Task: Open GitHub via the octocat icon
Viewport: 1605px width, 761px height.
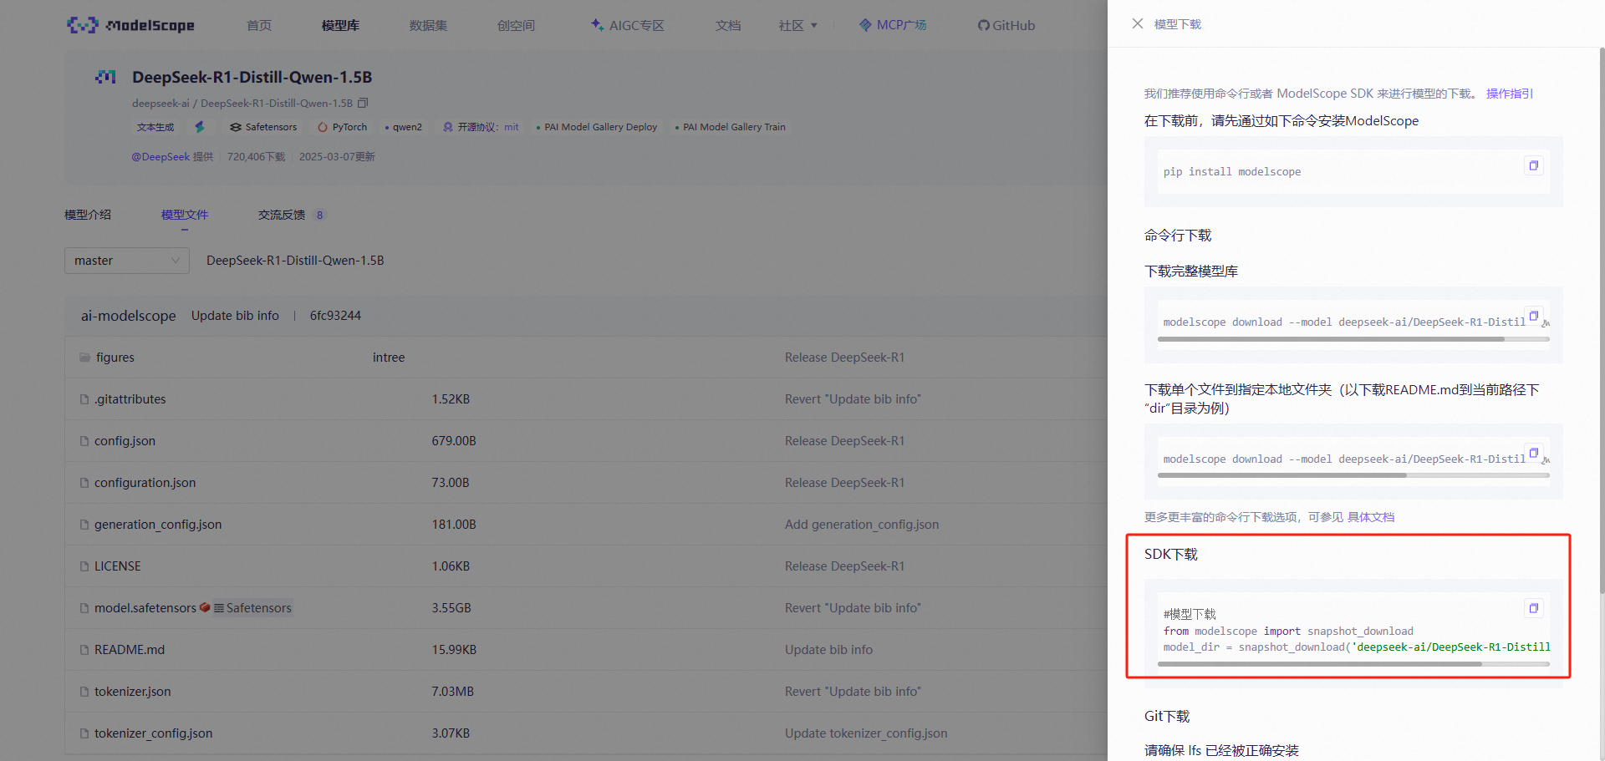Action: (984, 25)
